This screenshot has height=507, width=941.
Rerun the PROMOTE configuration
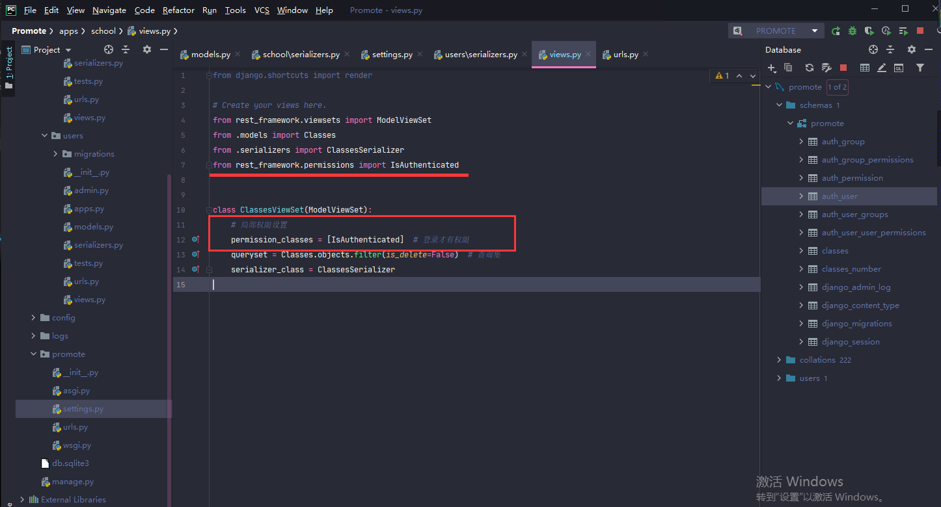(836, 31)
